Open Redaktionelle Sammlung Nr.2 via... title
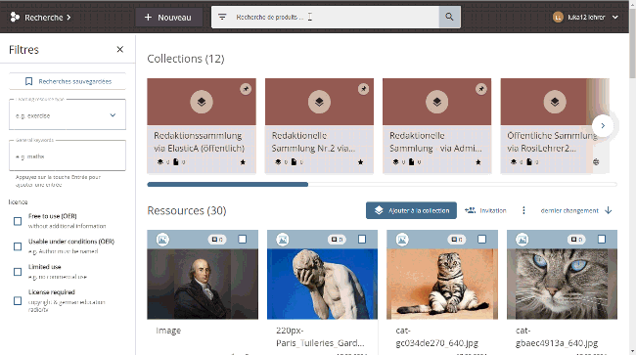 tap(313, 142)
